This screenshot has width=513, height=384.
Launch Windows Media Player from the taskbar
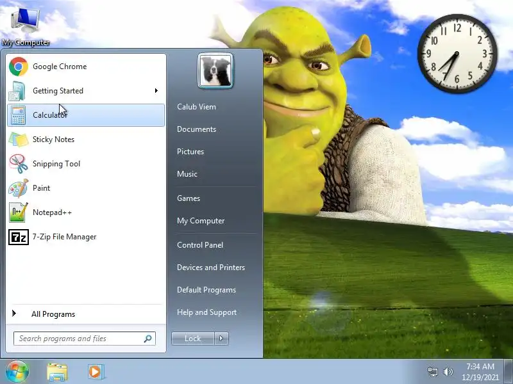(96, 372)
